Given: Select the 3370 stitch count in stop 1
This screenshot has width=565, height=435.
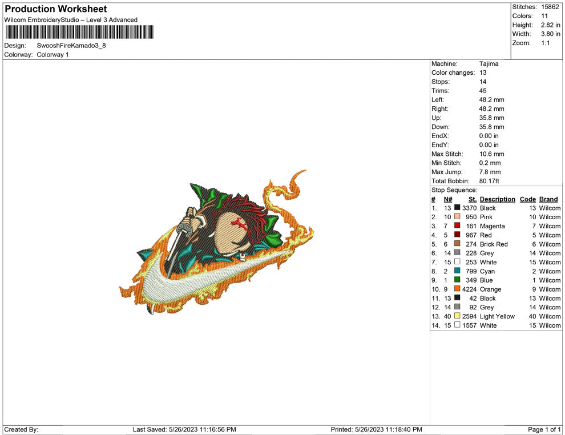Looking at the screenshot, I should click(470, 208).
